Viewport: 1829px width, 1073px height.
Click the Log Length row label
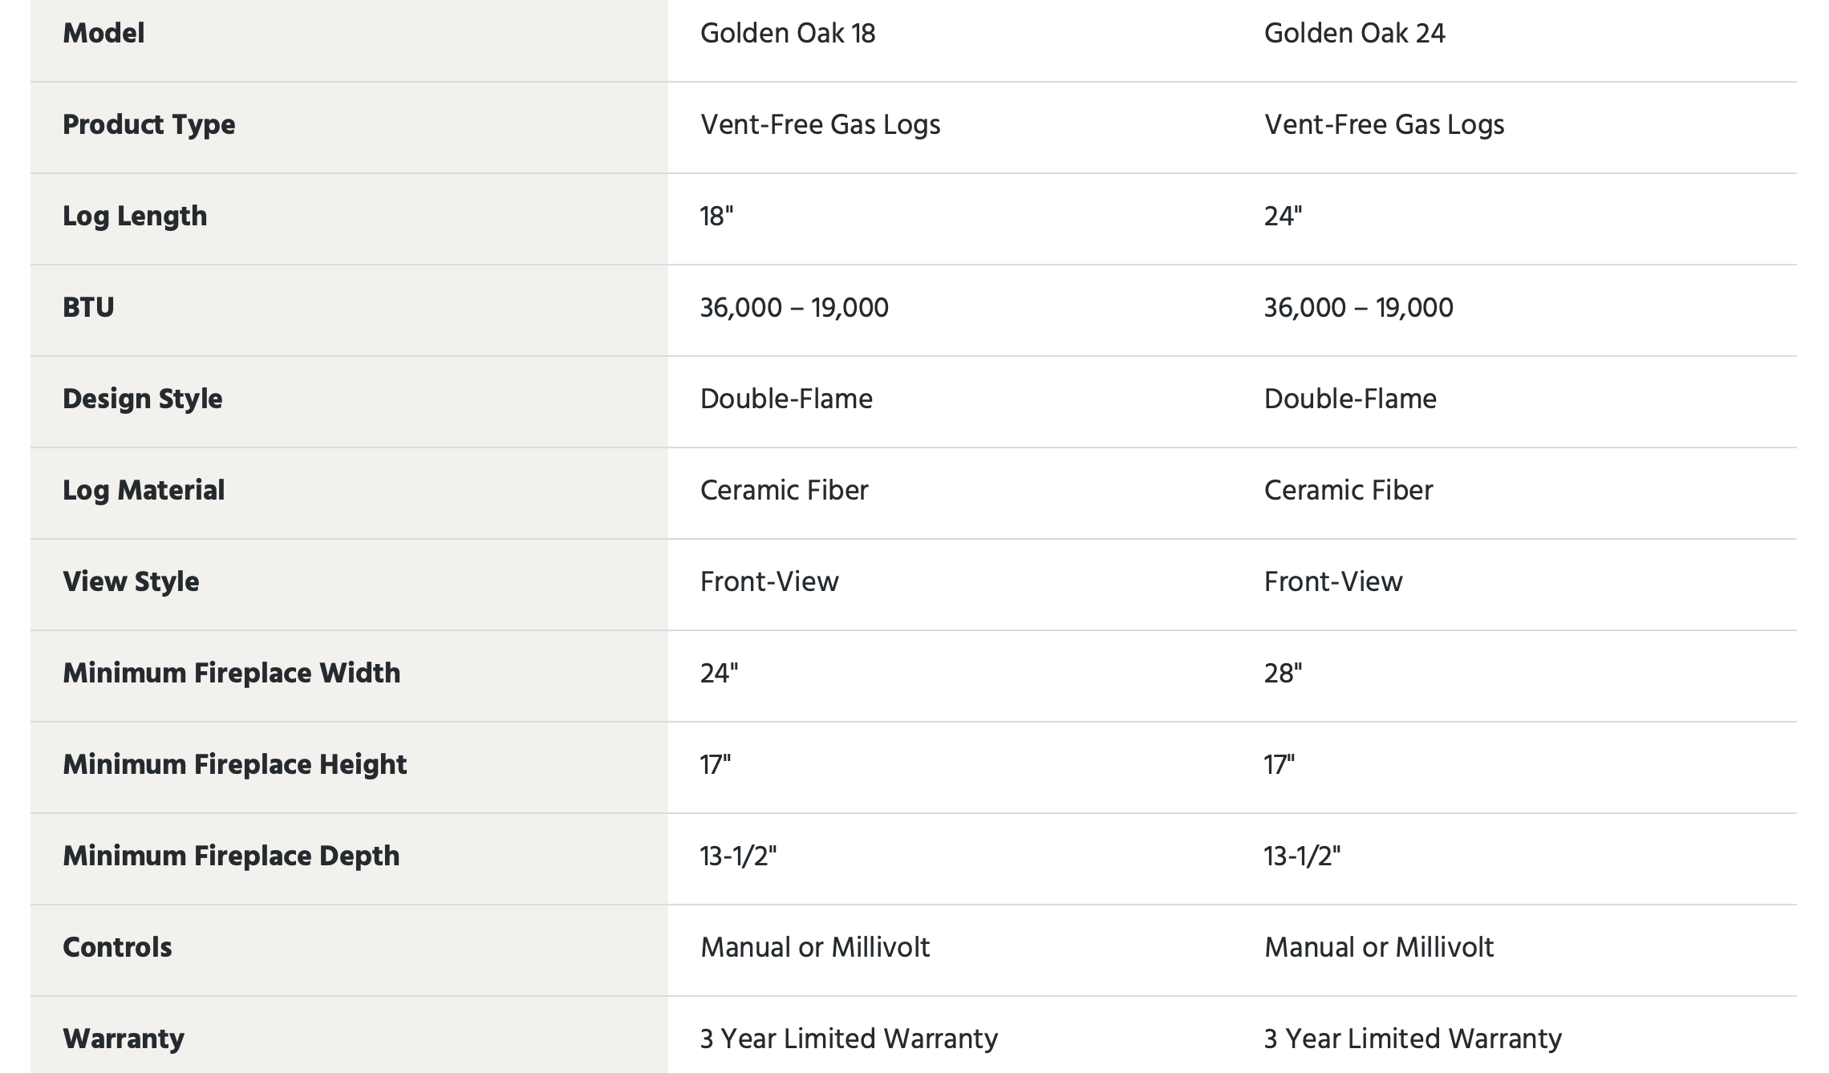coord(135,217)
